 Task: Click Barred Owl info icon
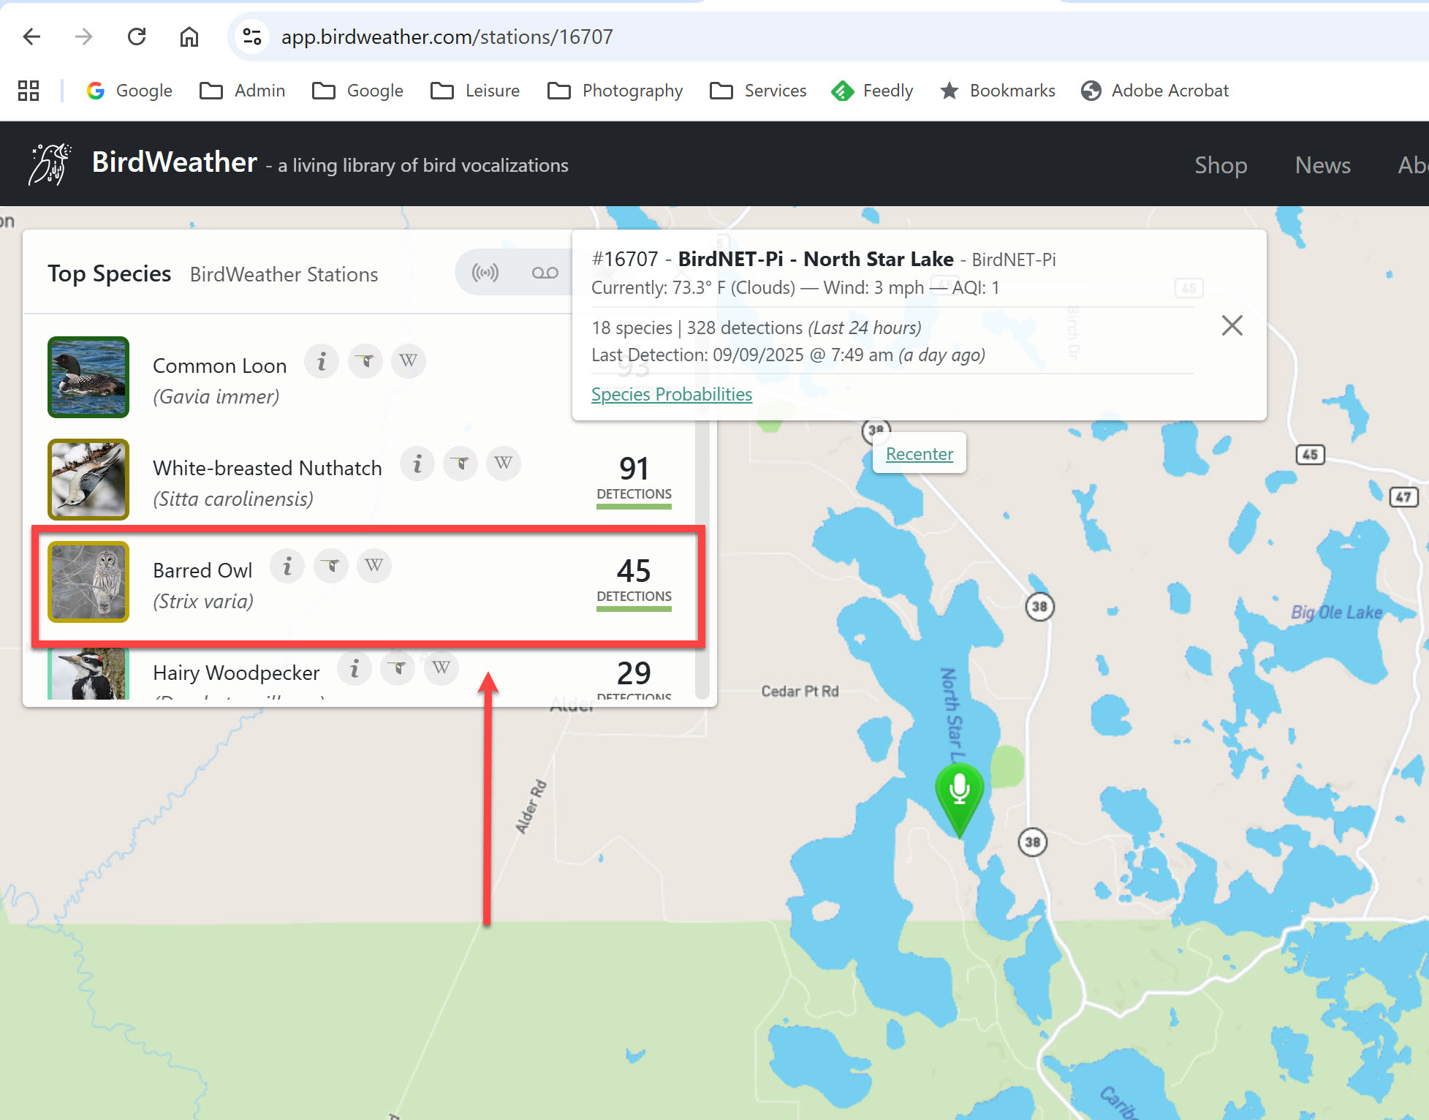pos(287,566)
